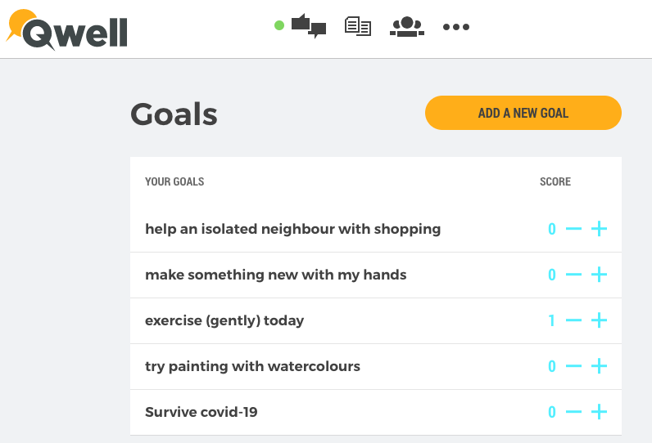Select the 'Survive covid-19' goal text

pyautogui.click(x=201, y=412)
